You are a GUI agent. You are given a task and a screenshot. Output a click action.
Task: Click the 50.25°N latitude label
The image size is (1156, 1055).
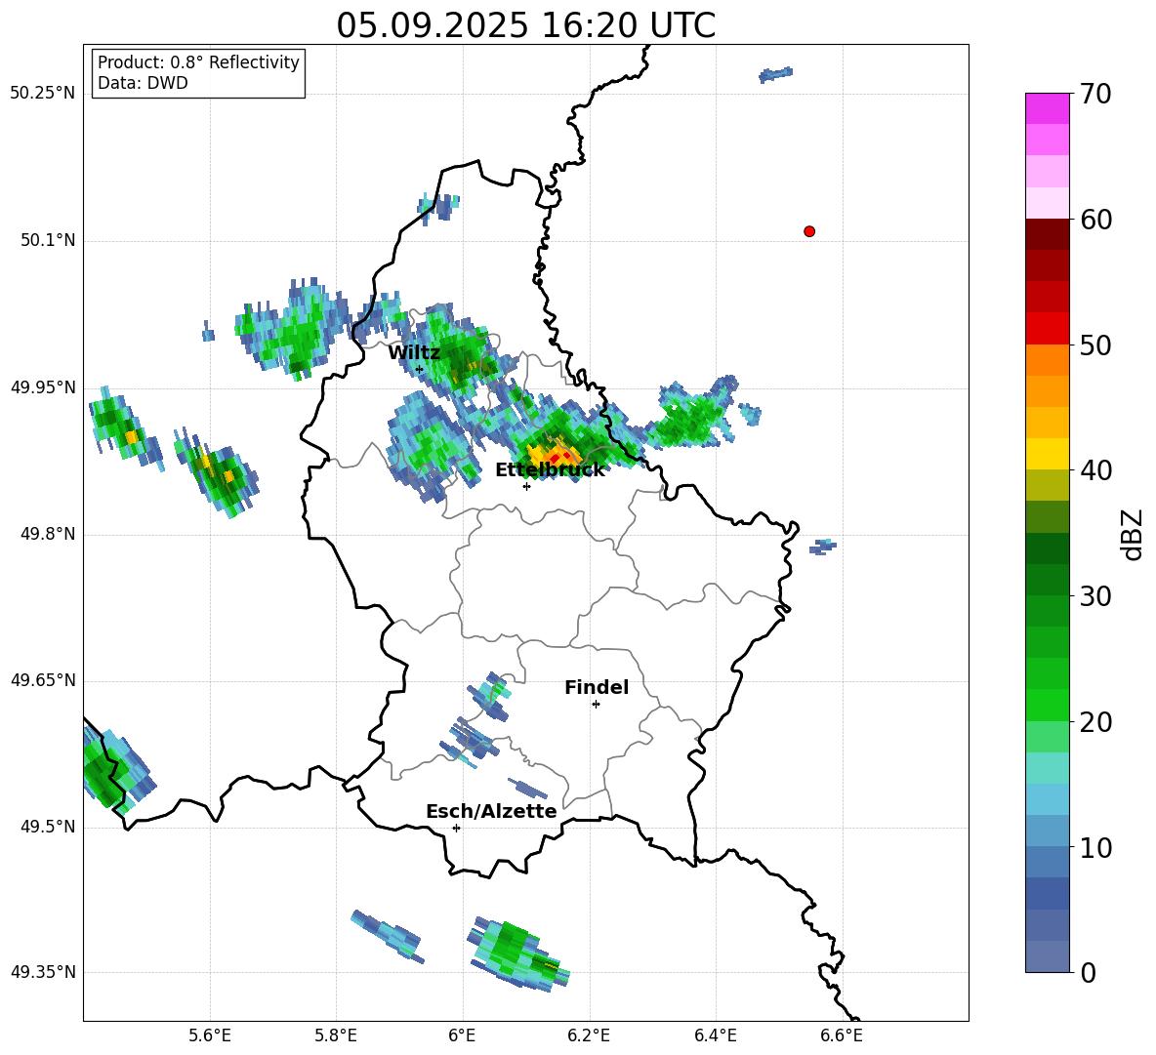[43, 94]
